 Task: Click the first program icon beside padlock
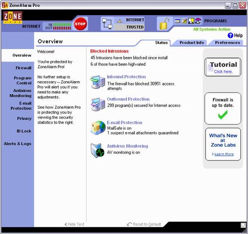[177, 21]
